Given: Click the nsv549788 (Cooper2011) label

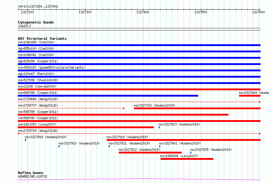Looking at the screenshot, I should [38, 93].
